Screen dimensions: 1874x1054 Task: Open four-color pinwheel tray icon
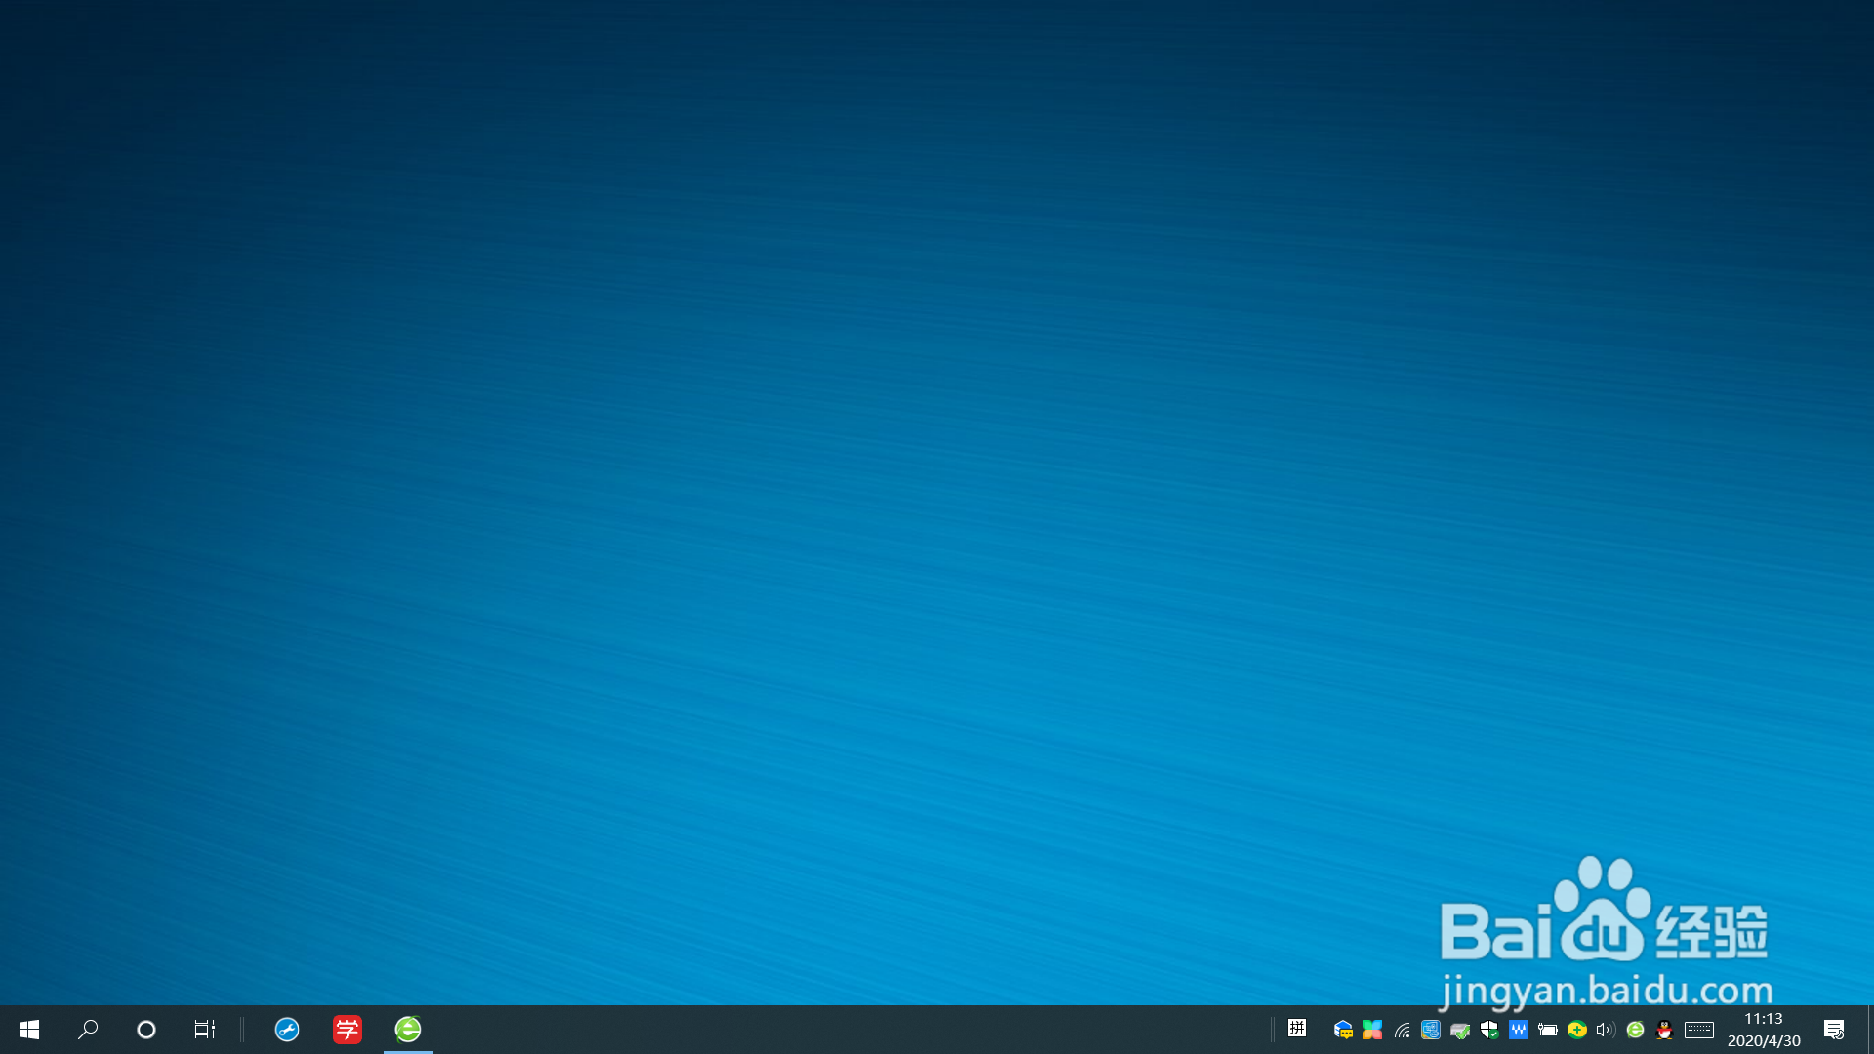click(1372, 1030)
